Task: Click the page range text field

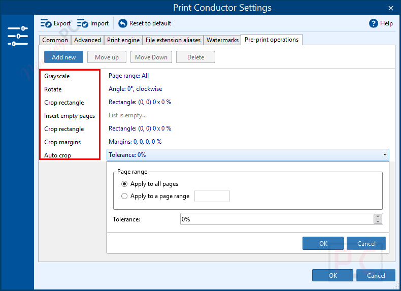Action: coord(212,196)
